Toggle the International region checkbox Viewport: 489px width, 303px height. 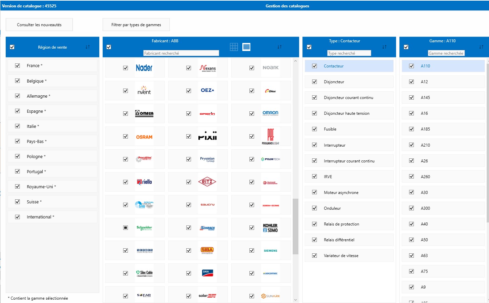[17, 217]
